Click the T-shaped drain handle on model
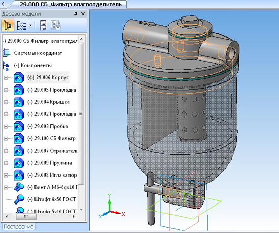279x233 pixels. click(151, 198)
